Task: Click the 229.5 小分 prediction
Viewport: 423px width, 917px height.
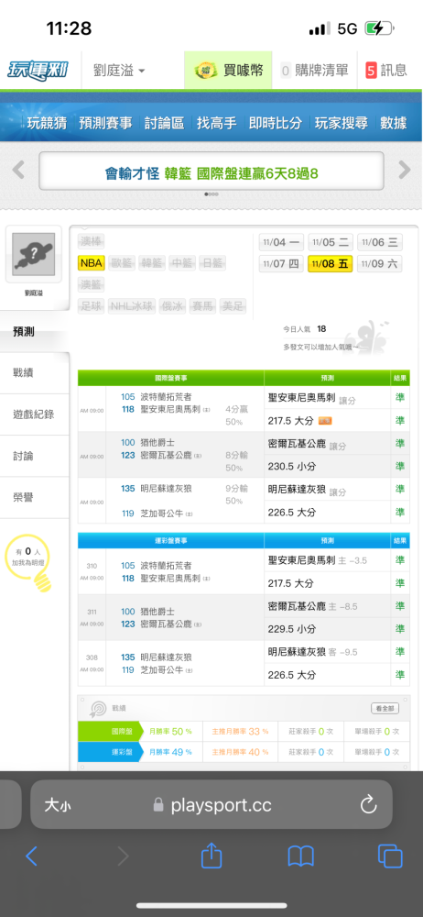Action: coord(291,629)
